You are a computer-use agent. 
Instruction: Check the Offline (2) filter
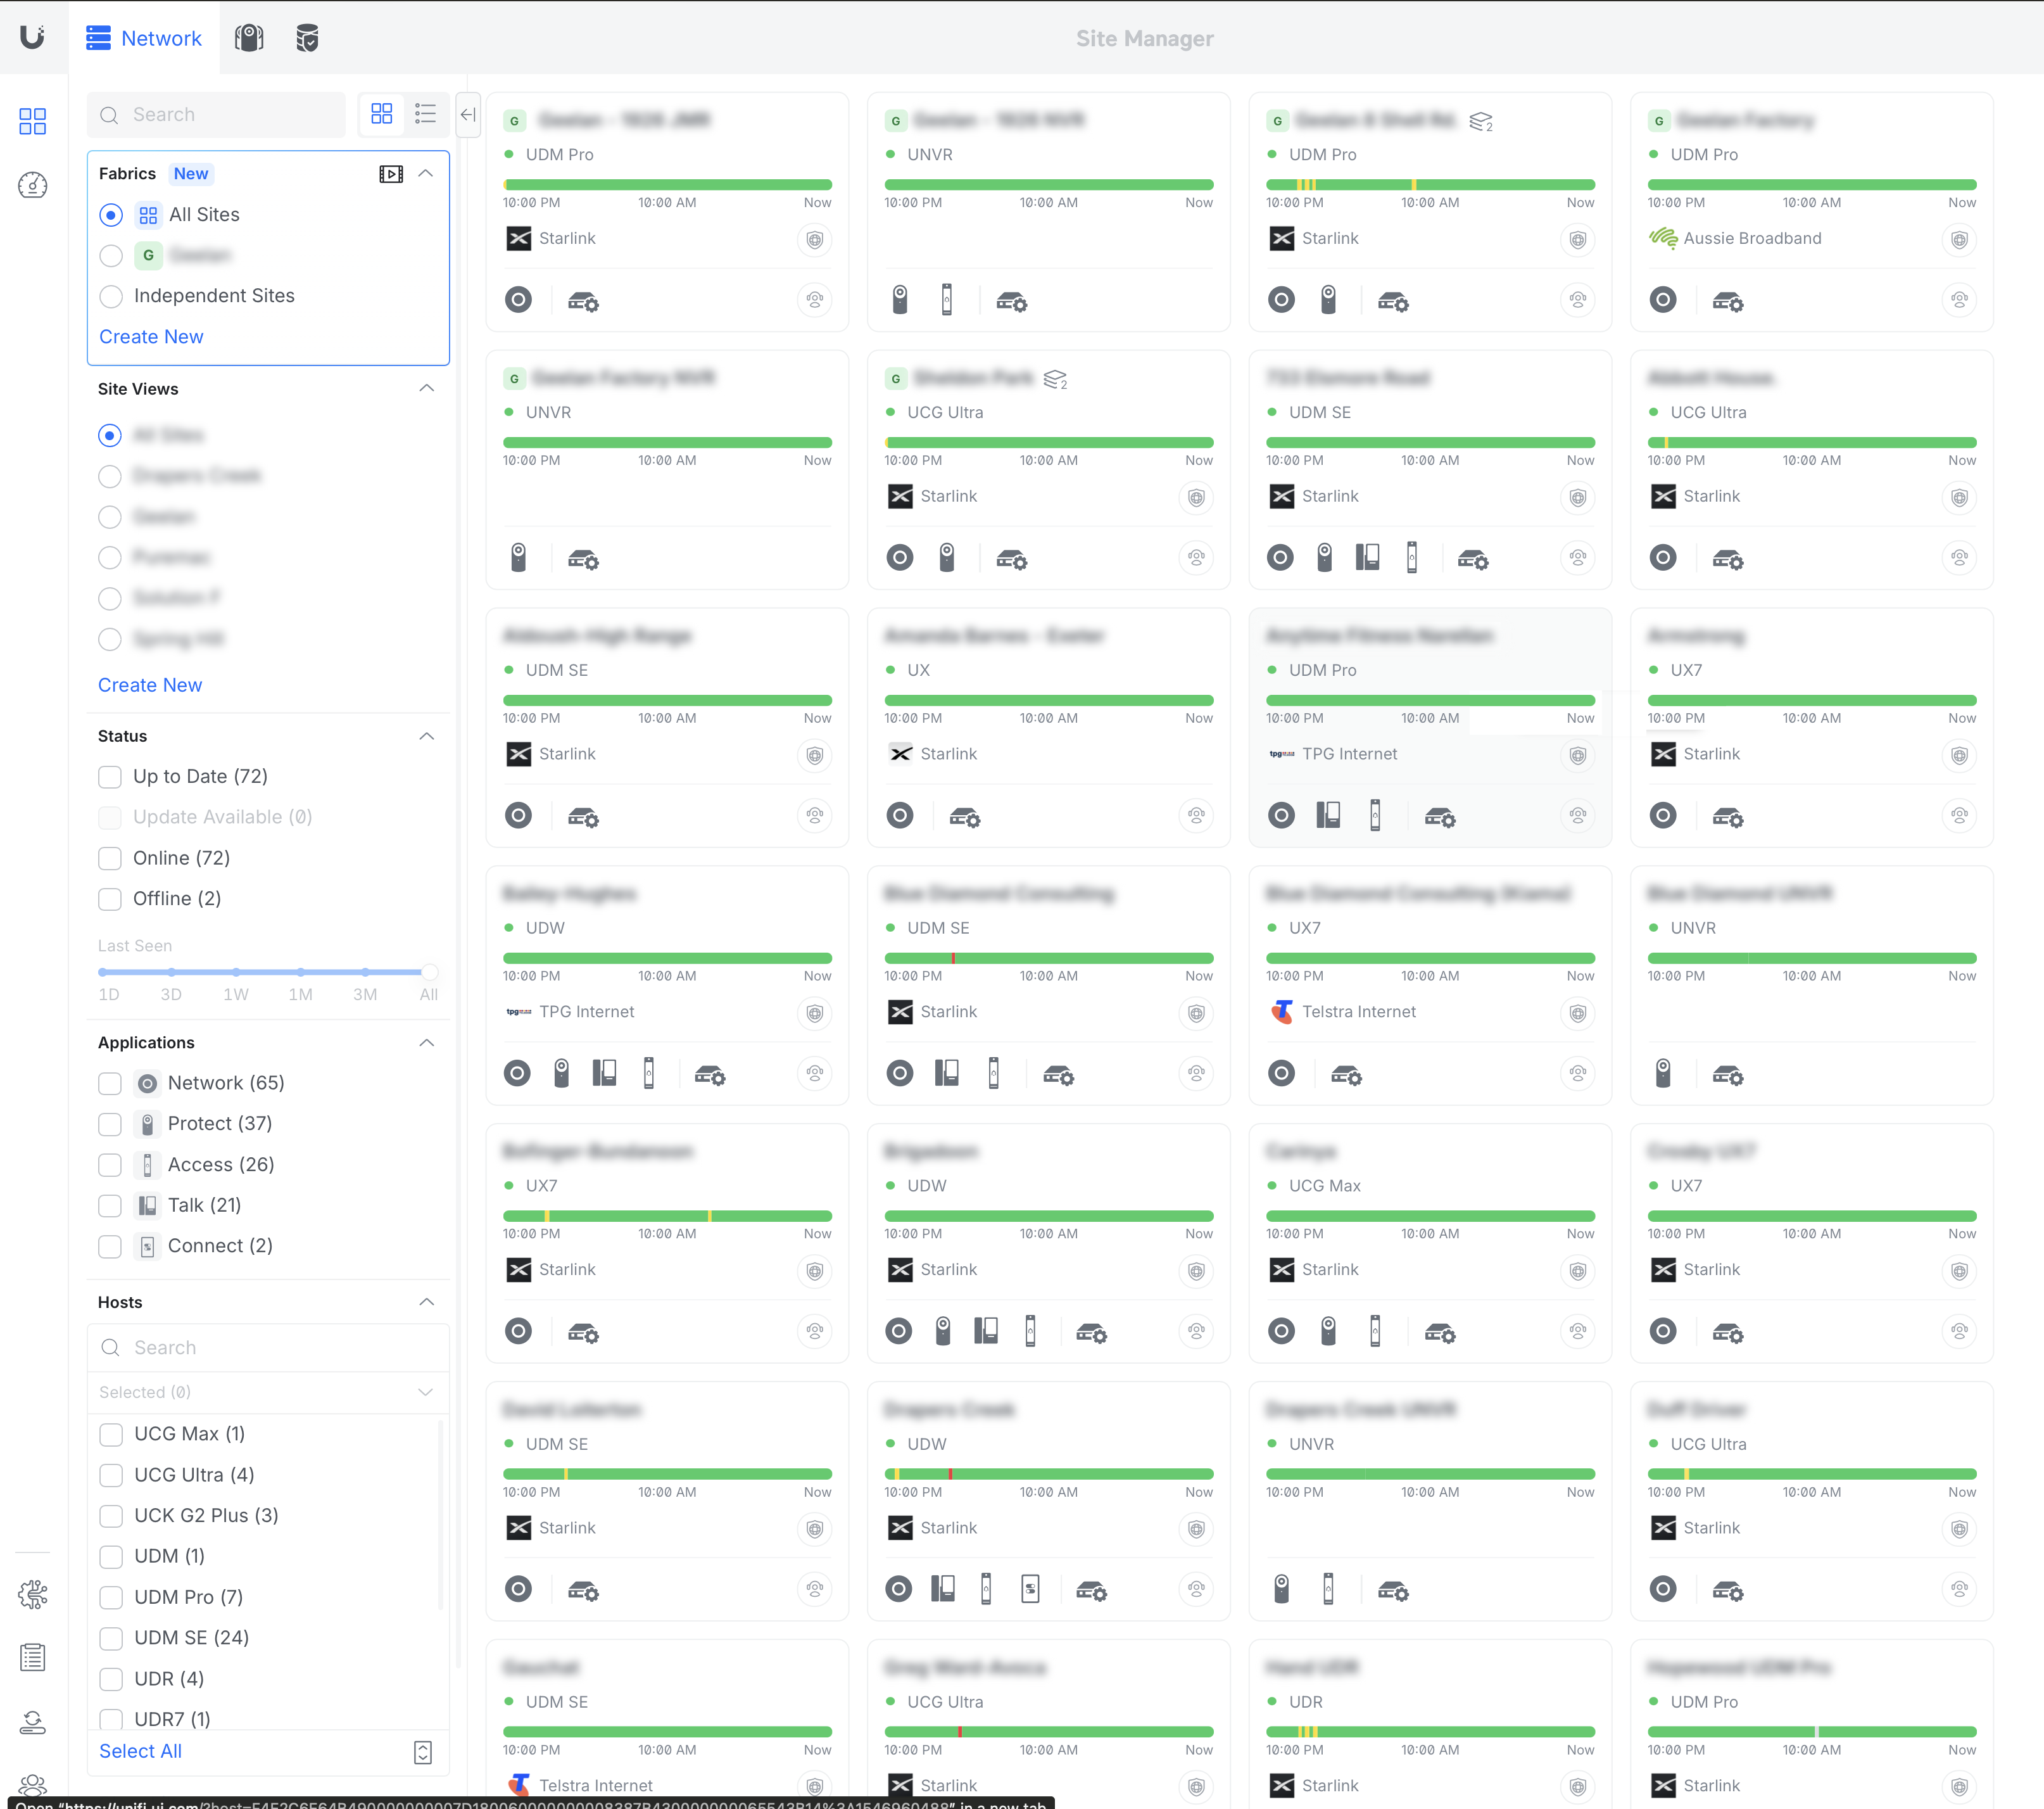tap(110, 899)
